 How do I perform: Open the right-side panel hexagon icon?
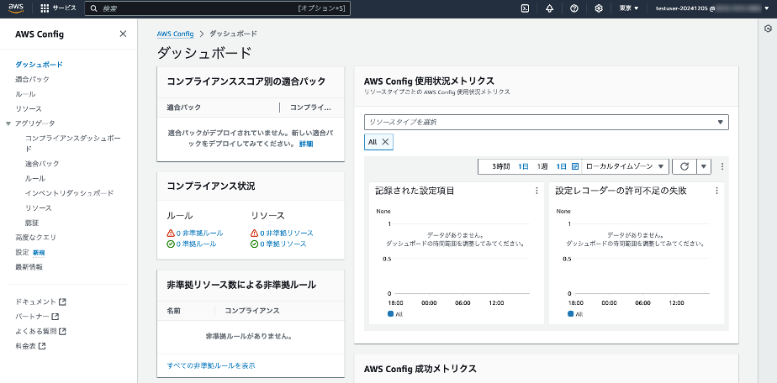(x=768, y=29)
